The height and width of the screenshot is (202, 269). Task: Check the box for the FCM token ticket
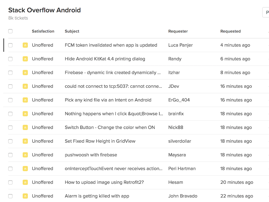pos(10,45)
